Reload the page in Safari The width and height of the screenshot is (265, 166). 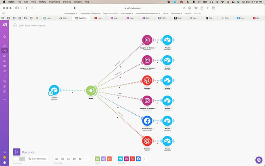(x=184, y=8)
